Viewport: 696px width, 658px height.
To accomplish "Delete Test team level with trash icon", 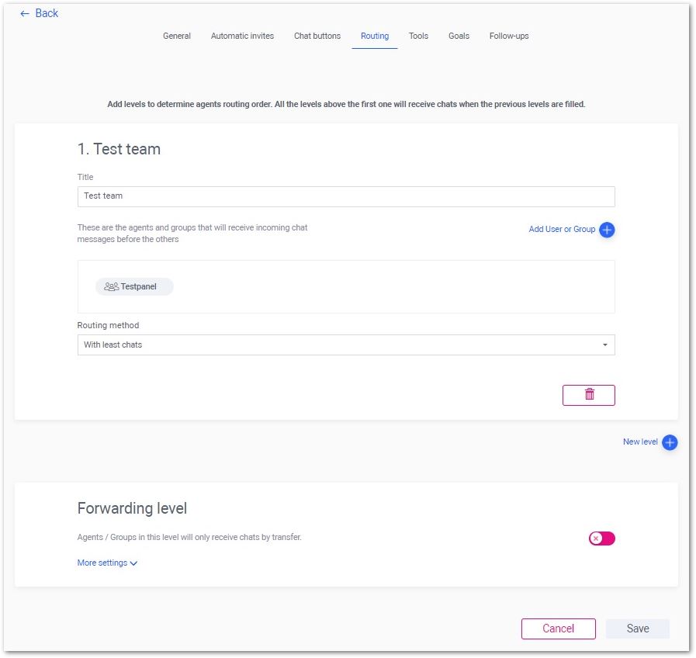I will point(589,395).
